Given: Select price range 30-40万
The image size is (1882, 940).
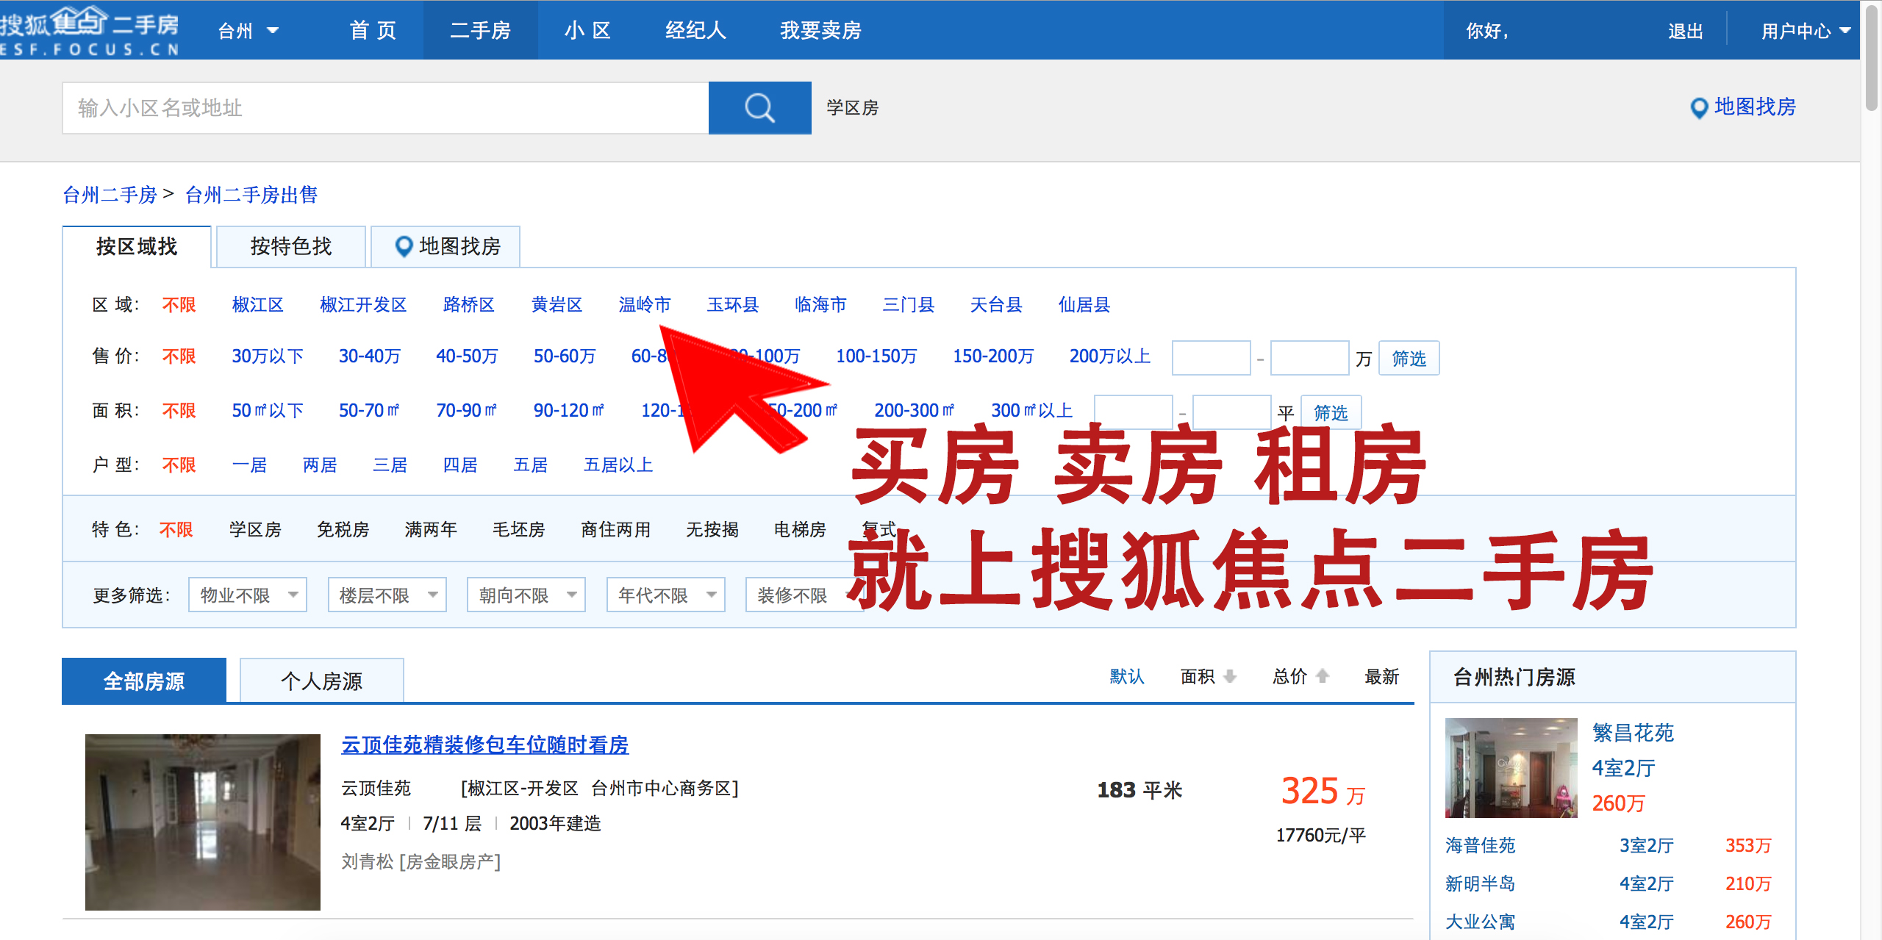Looking at the screenshot, I should [369, 356].
